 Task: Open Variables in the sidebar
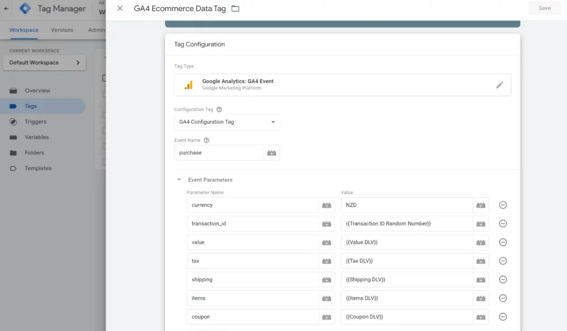pyautogui.click(x=43, y=137)
